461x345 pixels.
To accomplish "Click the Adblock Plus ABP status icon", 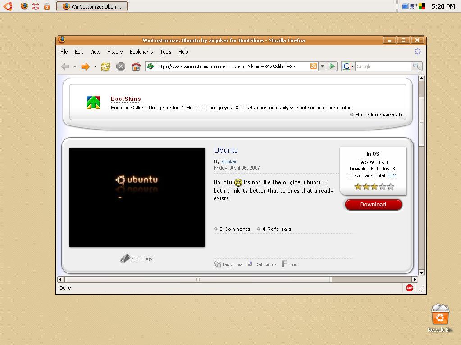I will click(410, 288).
